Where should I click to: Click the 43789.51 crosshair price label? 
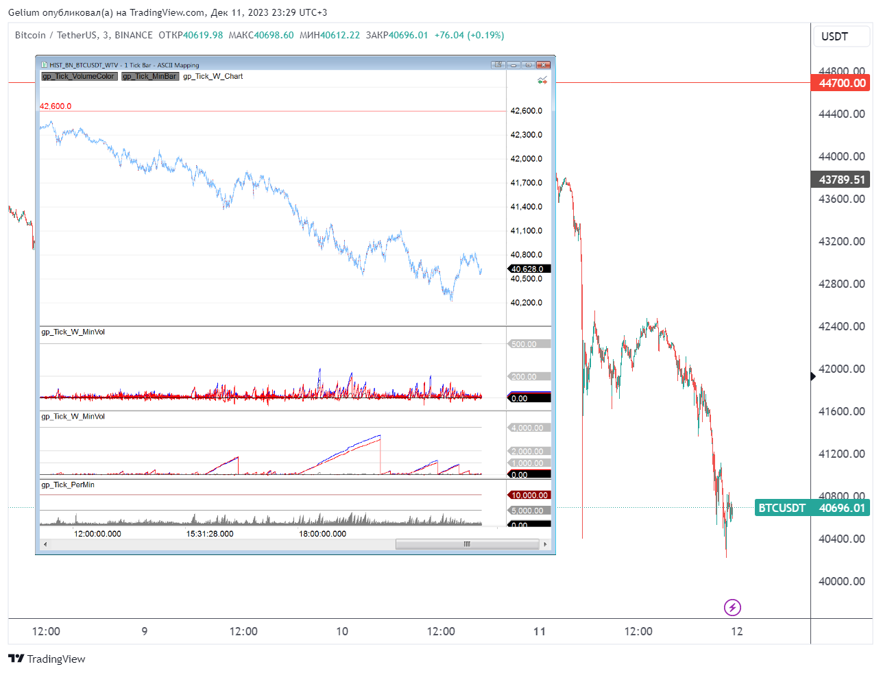(x=840, y=180)
